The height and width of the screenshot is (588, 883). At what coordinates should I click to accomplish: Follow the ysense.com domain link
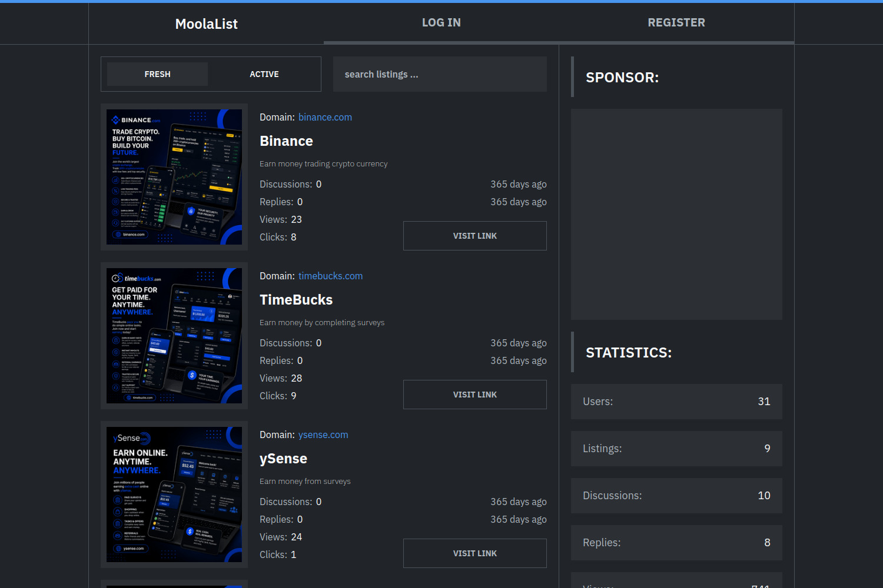[x=323, y=435]
